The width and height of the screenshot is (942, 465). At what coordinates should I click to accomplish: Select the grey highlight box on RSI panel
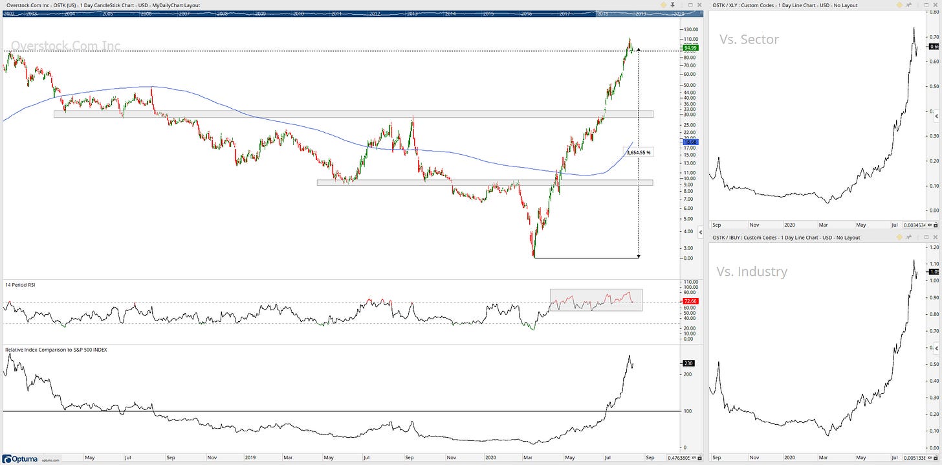pyautogui.click(x=596, y=300)
